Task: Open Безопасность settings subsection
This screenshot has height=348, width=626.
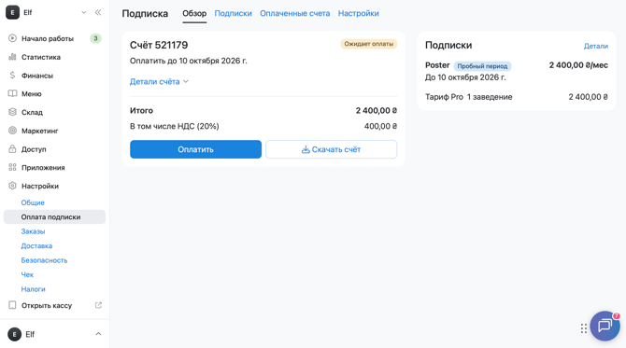Action: click(44, 260)
